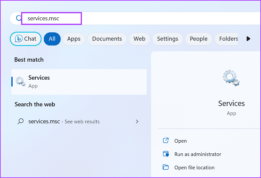Open the Services app best match result
This screenshot has height=178, width=261.
(x=79, y=82)
